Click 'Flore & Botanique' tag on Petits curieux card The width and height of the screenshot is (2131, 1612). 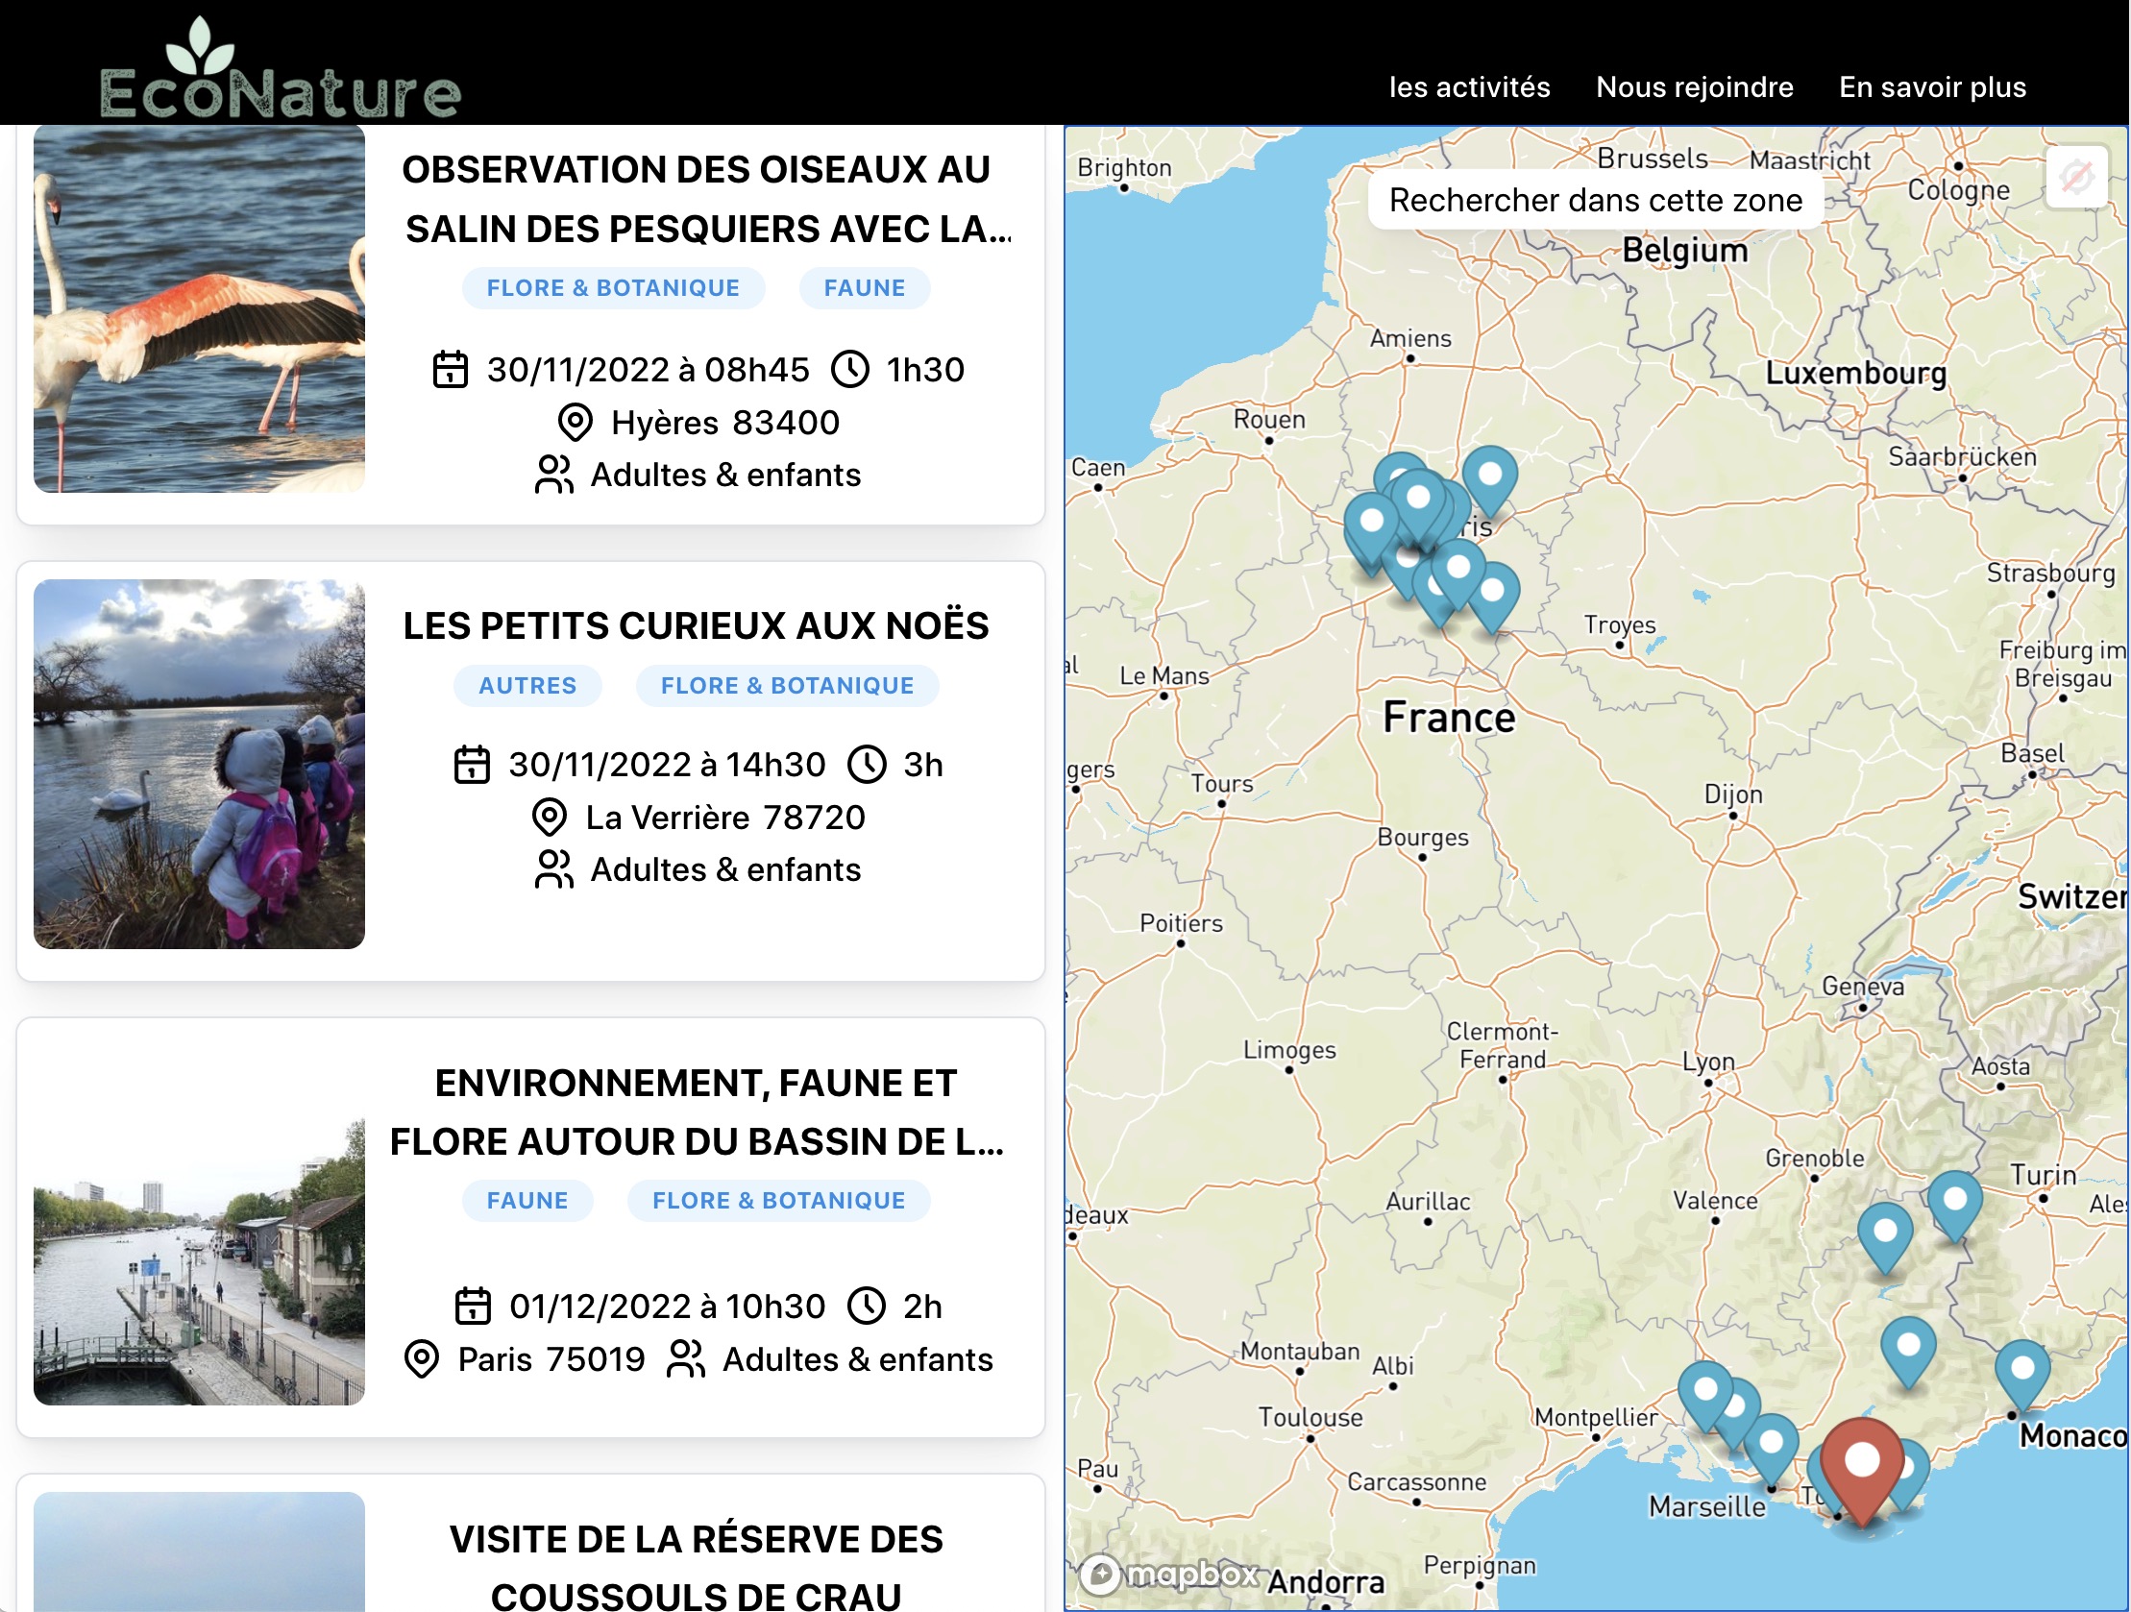pyautogui.click(x=787, y=686)
